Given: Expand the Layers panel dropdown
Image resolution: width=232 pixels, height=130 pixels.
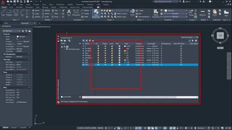Looking at the screenshot, I should 110,20.
